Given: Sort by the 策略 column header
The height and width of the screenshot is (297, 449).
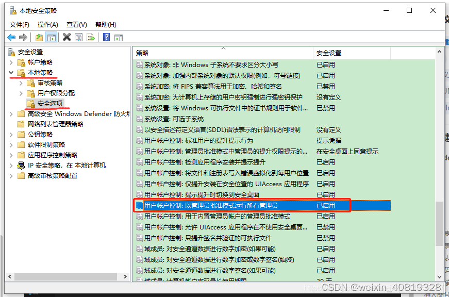Looking at the screenshot, I should tap(223, 53).
